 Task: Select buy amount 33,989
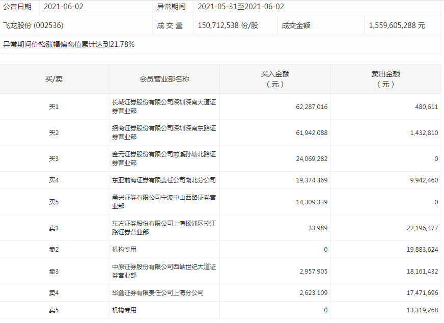[x=318, y=228]
